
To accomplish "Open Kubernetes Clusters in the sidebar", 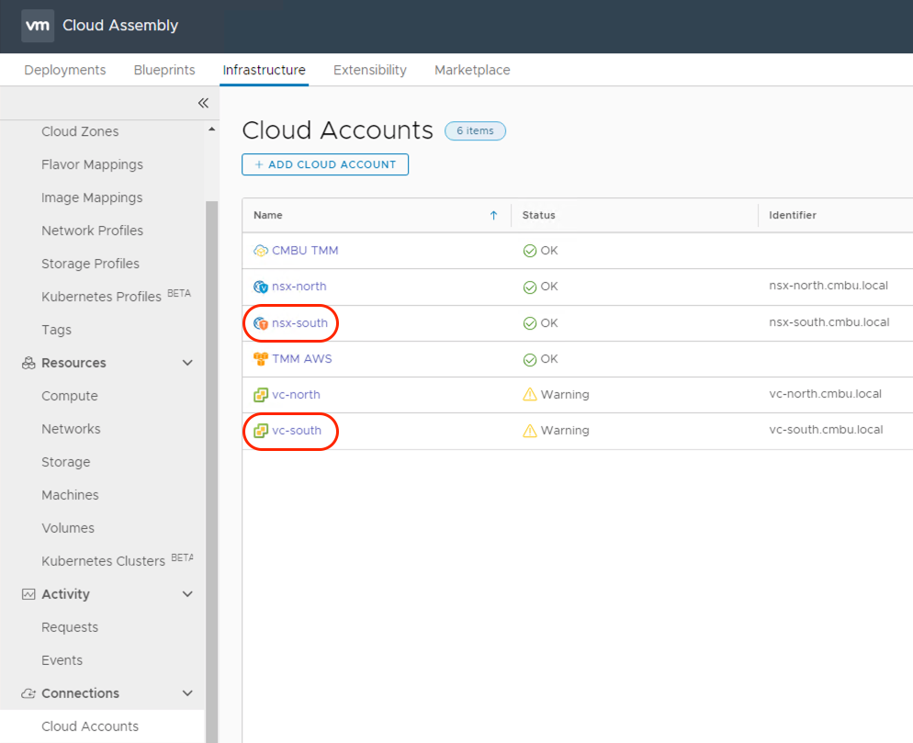I will point(103,561).
